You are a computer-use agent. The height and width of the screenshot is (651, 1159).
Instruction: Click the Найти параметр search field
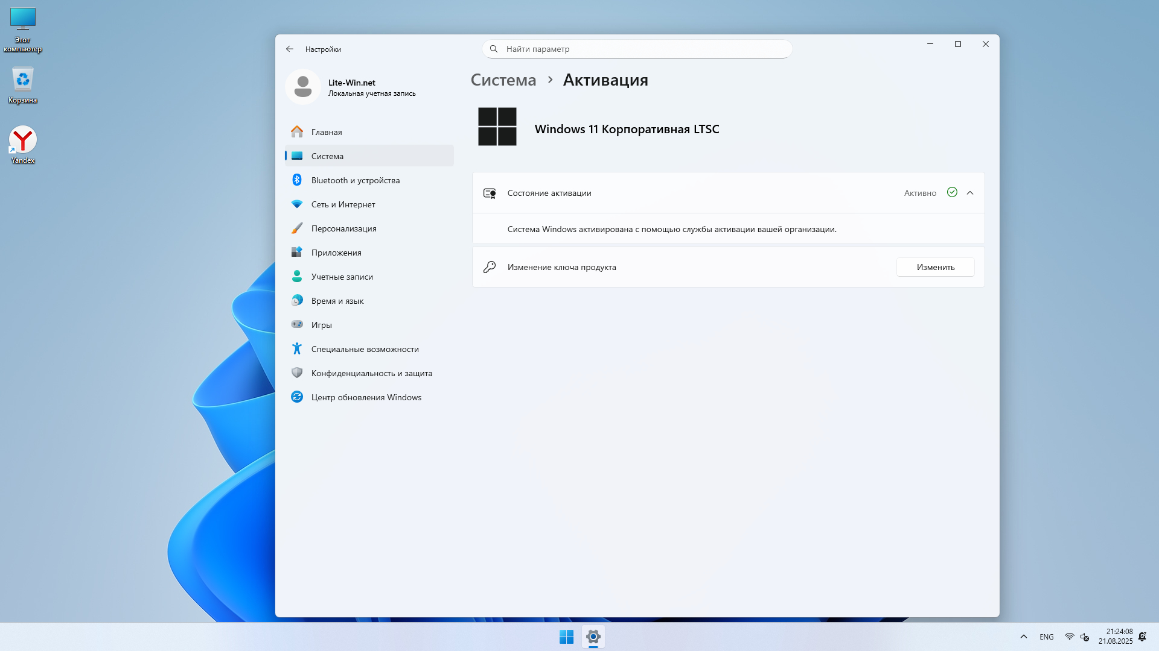tap(637, 49)
